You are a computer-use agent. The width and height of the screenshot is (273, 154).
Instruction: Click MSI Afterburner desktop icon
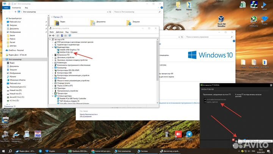[x=254, y=21]
